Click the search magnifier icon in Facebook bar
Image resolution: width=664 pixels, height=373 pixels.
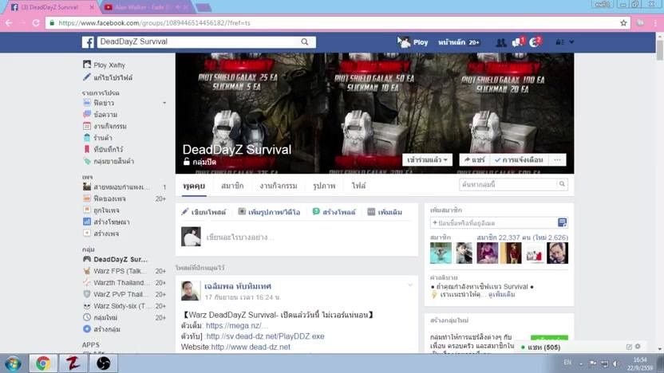[305, 41]
